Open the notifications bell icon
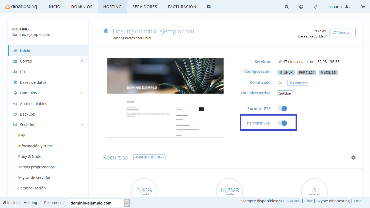This screenshot has width=370, height=208. (316, 7)
